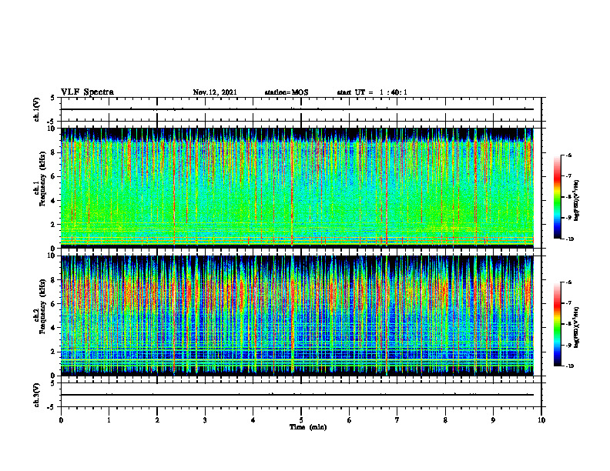Click the "6" kHz tick of ch.1 frequency axis
The width and height of the screenshot is (610, 471).
click(54, 176)
